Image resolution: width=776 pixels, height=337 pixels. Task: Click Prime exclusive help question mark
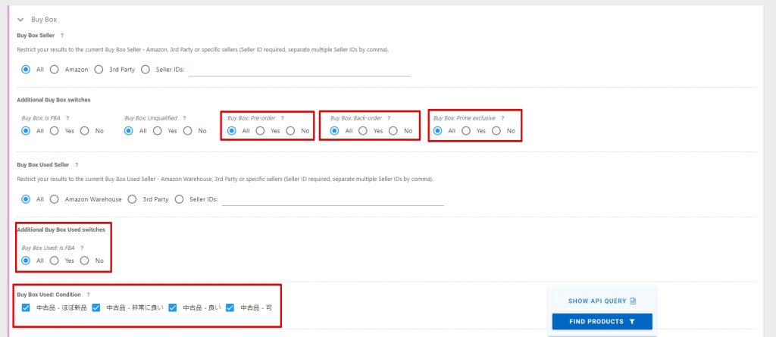(x=502, y=118)
